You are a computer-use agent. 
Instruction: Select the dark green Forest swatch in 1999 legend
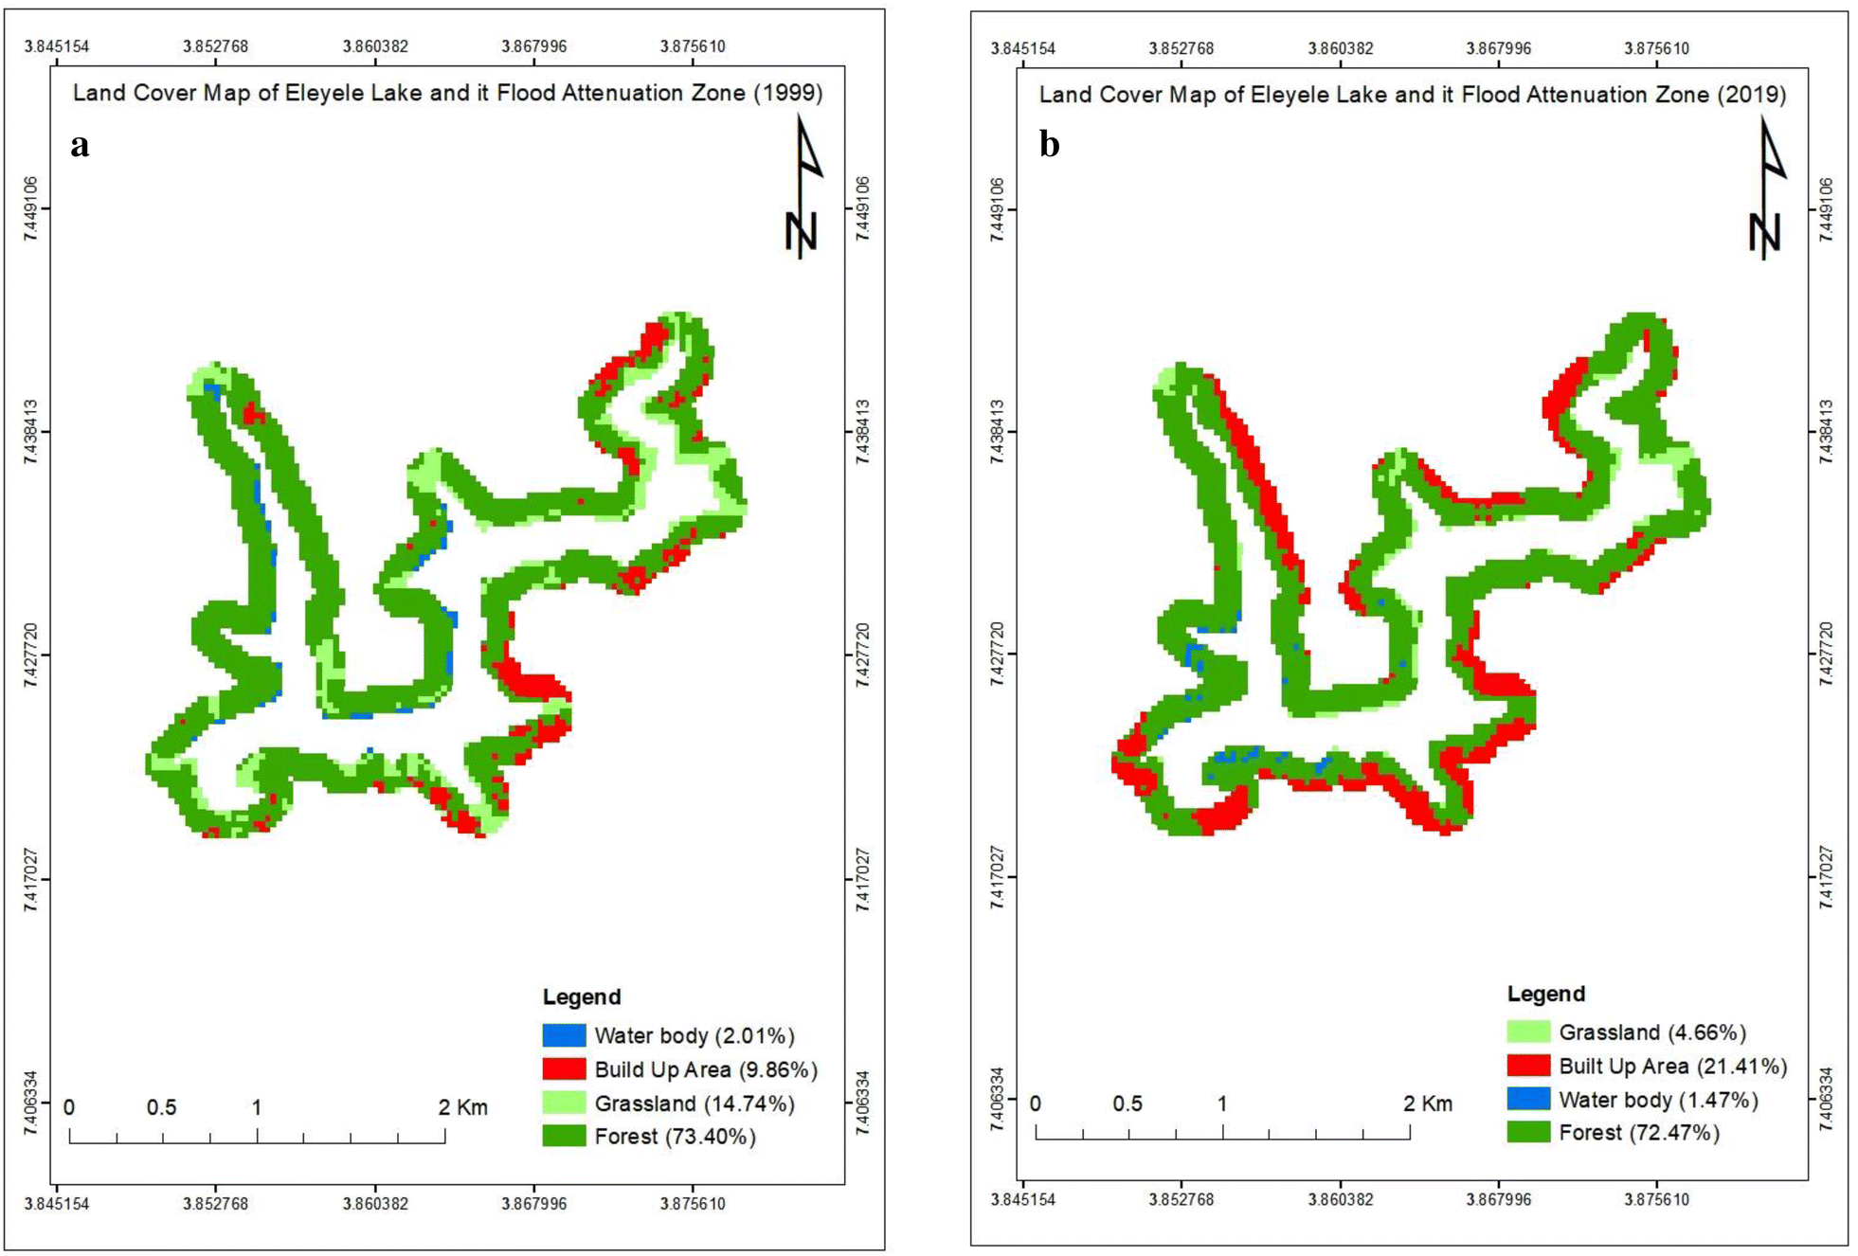click(564, 1135)
